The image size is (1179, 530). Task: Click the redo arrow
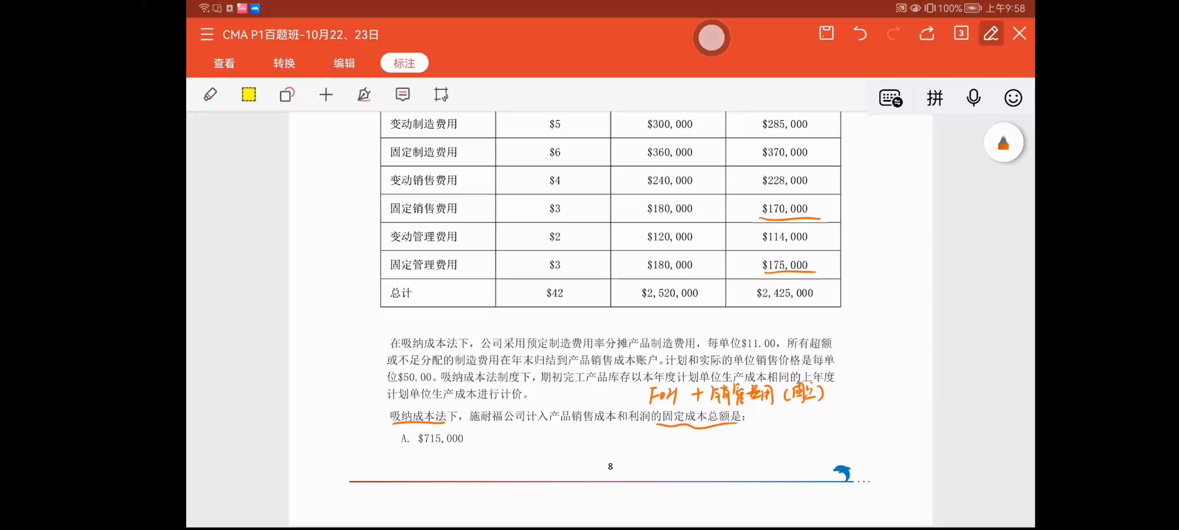[893, 33]
